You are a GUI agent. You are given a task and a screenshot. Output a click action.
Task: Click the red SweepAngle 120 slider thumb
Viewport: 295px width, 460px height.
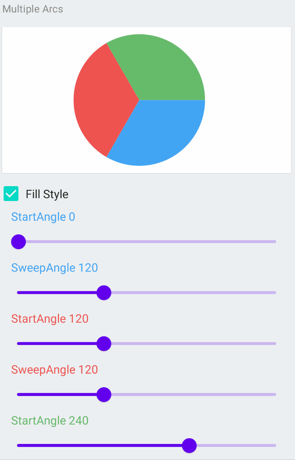click(104, 394)
